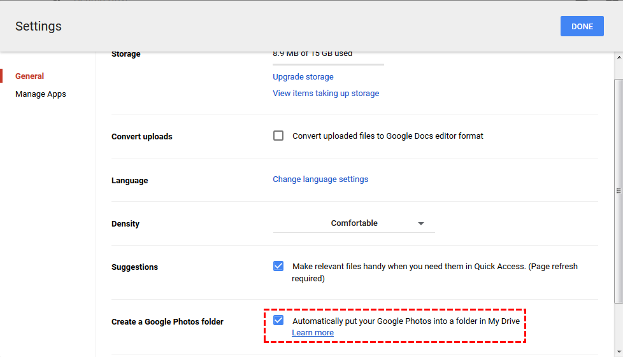Click 'Convert uploaded files to Google Docs' label
The width and height of the screenshot is (623, 357).
[x=387, y=136]
